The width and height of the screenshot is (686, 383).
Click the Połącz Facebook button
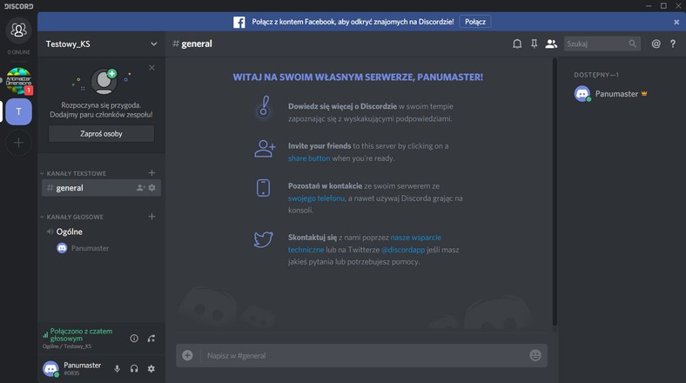[x=475, y=22]
